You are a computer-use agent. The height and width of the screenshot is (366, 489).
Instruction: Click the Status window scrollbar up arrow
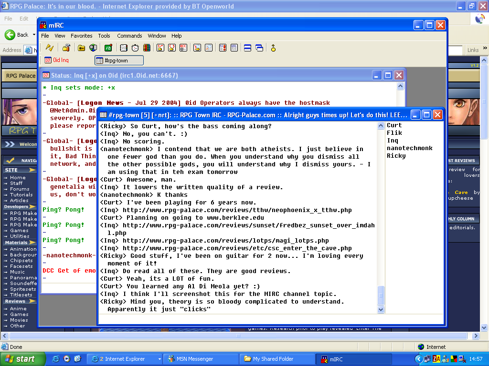tap(401, 86)
